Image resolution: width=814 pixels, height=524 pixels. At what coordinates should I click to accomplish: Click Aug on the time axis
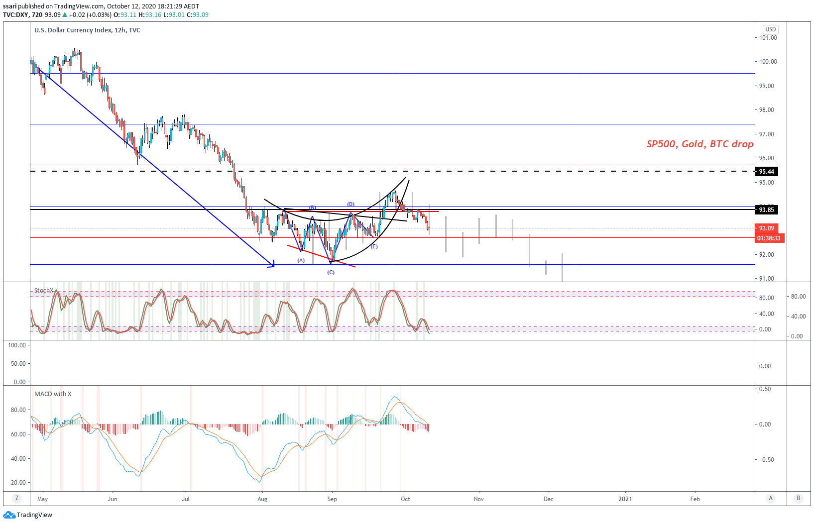(x=262, y=499)
